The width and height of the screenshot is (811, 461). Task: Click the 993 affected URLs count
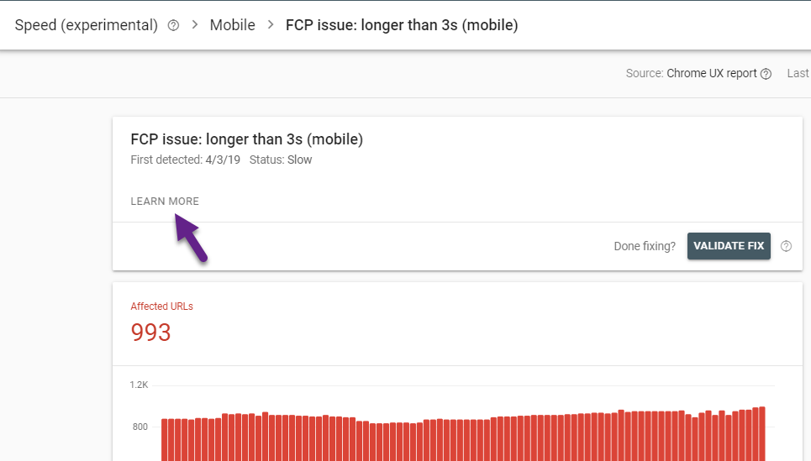click(151, 333)
